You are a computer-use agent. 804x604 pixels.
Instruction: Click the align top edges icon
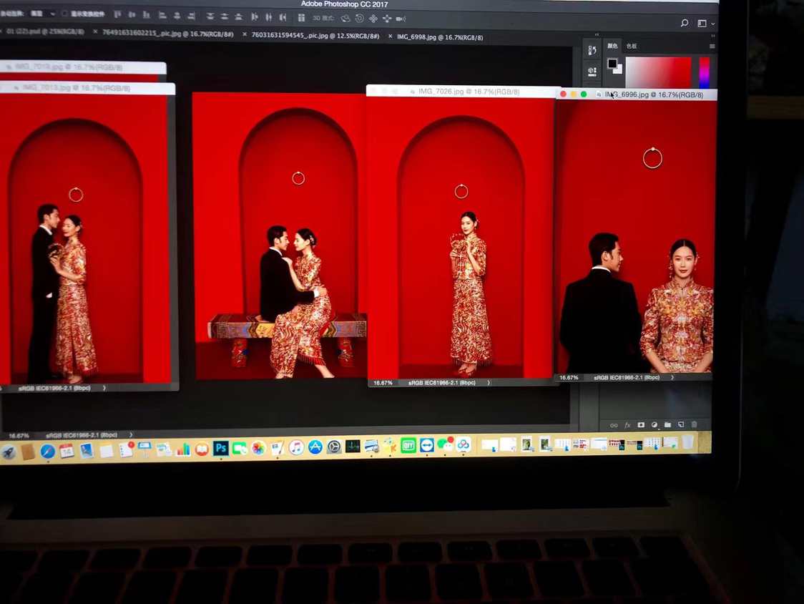pos(117,15)
